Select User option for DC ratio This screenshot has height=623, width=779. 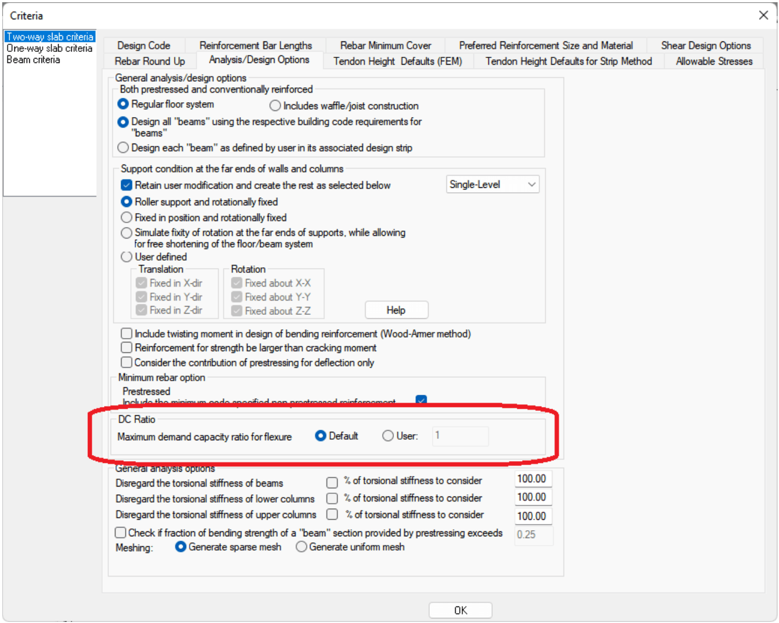pos(388,436)
